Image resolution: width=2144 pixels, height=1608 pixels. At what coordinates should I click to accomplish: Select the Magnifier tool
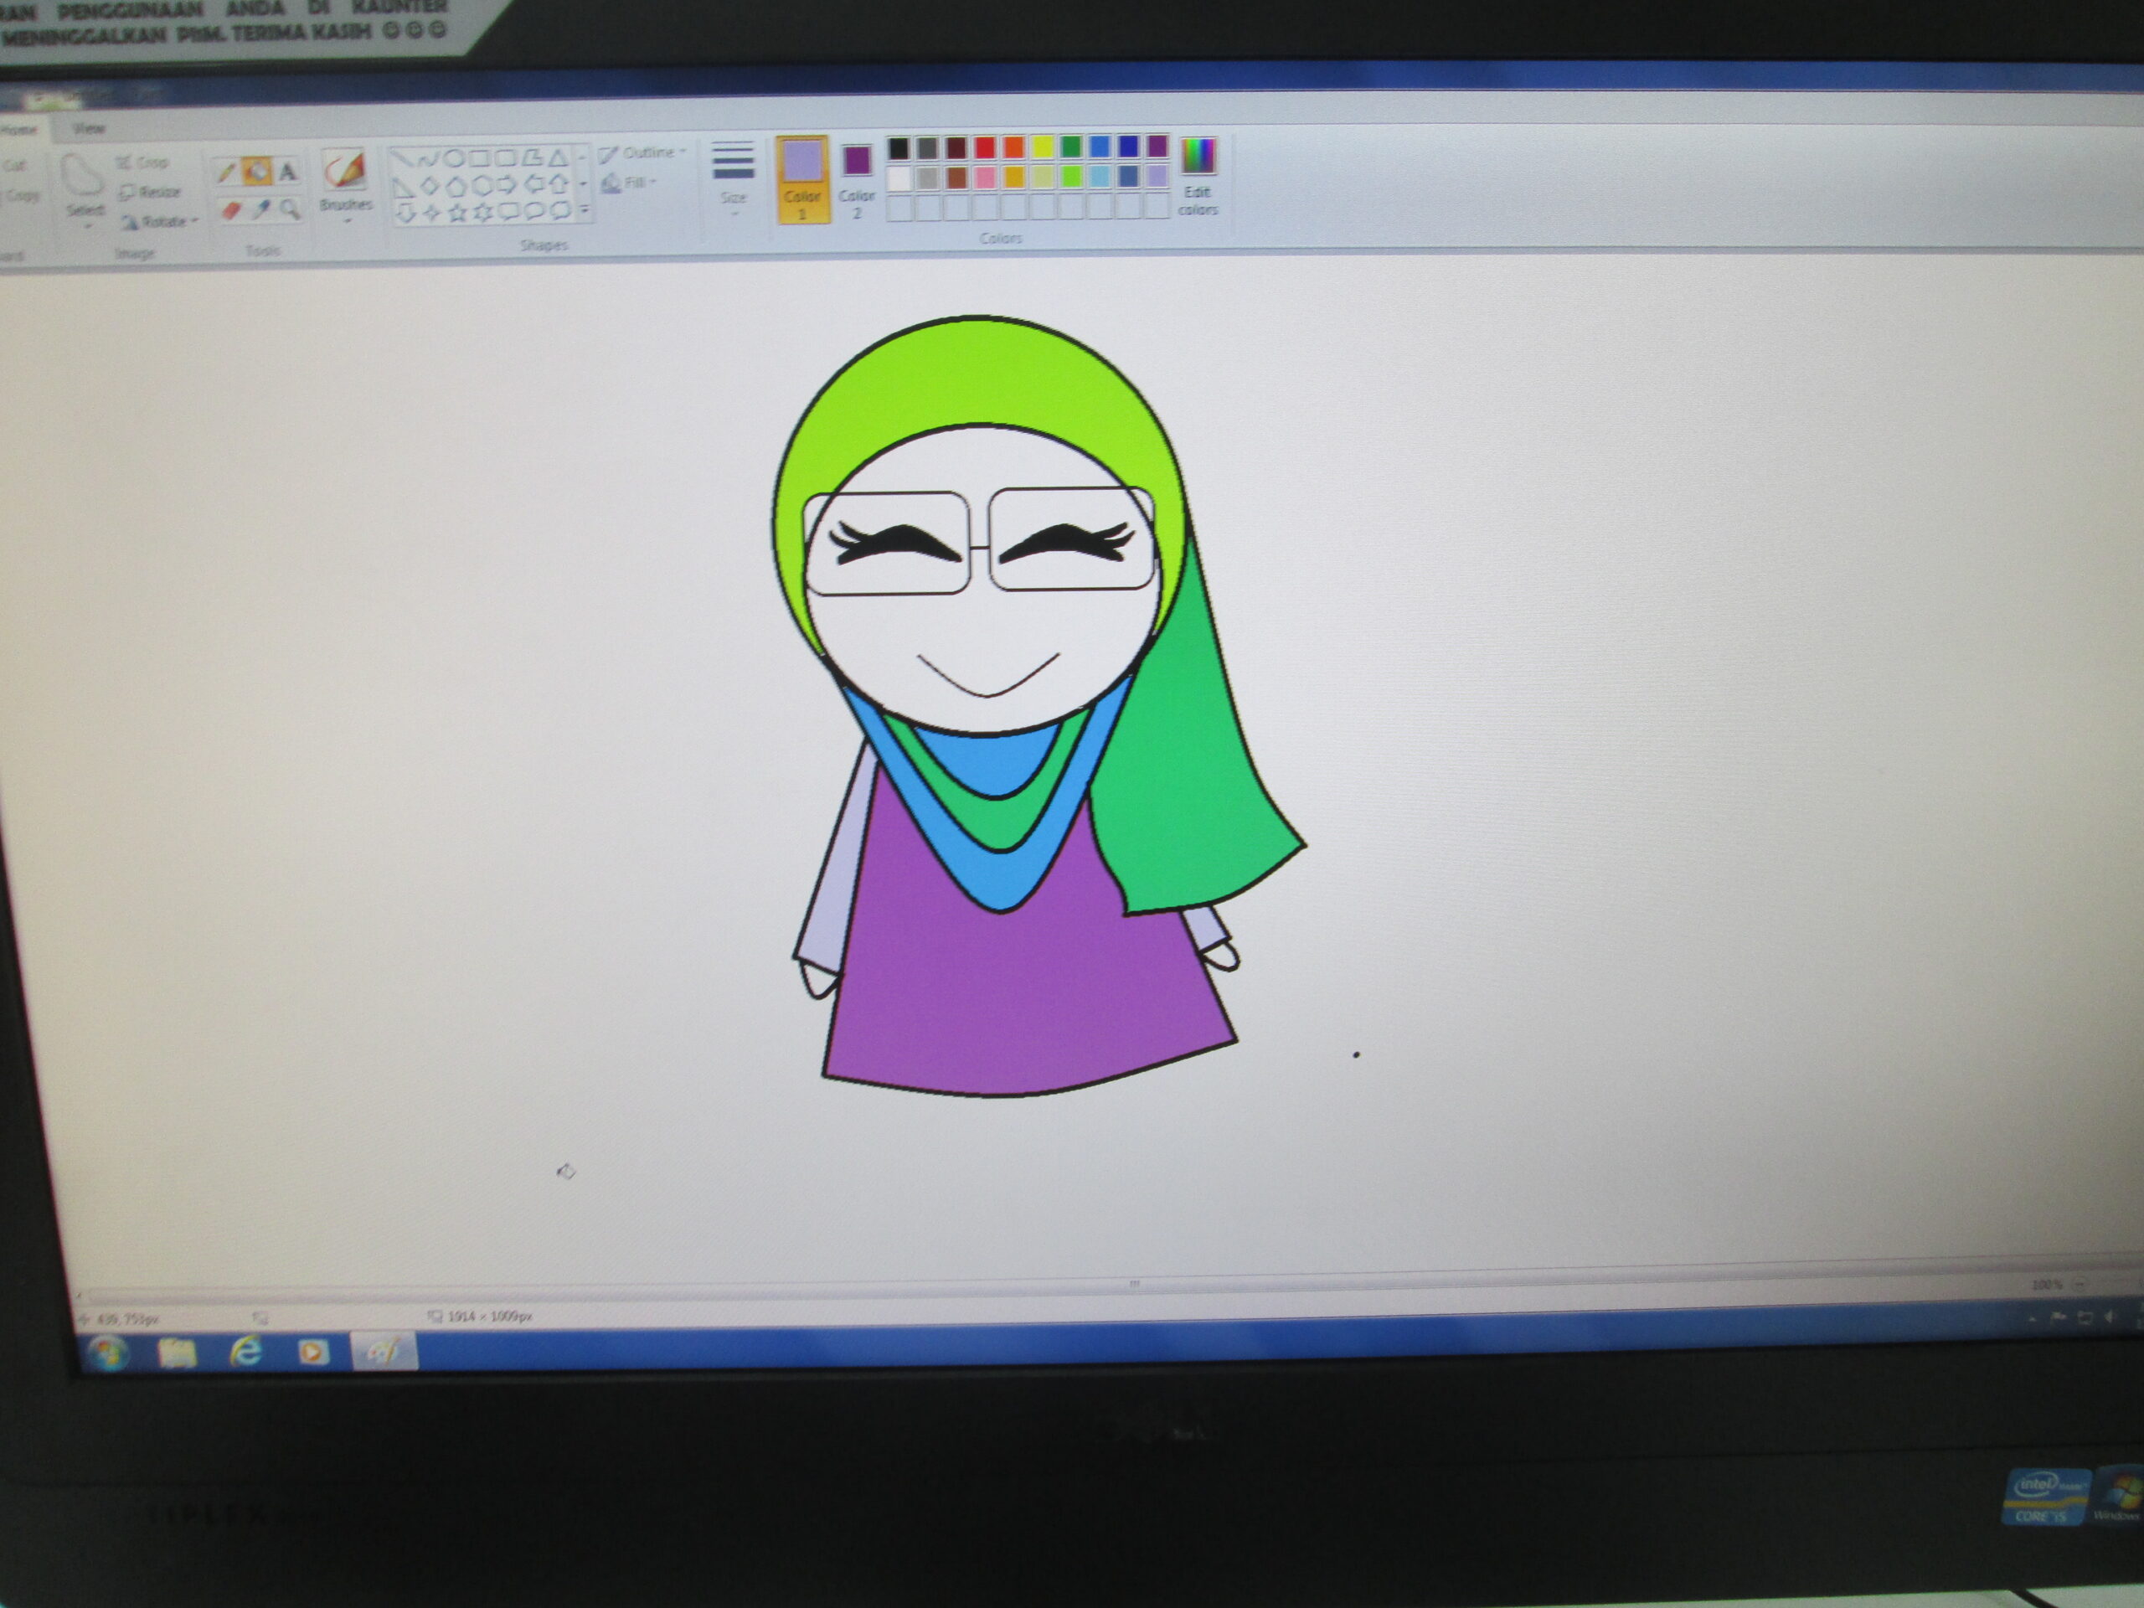click(289, 209)
